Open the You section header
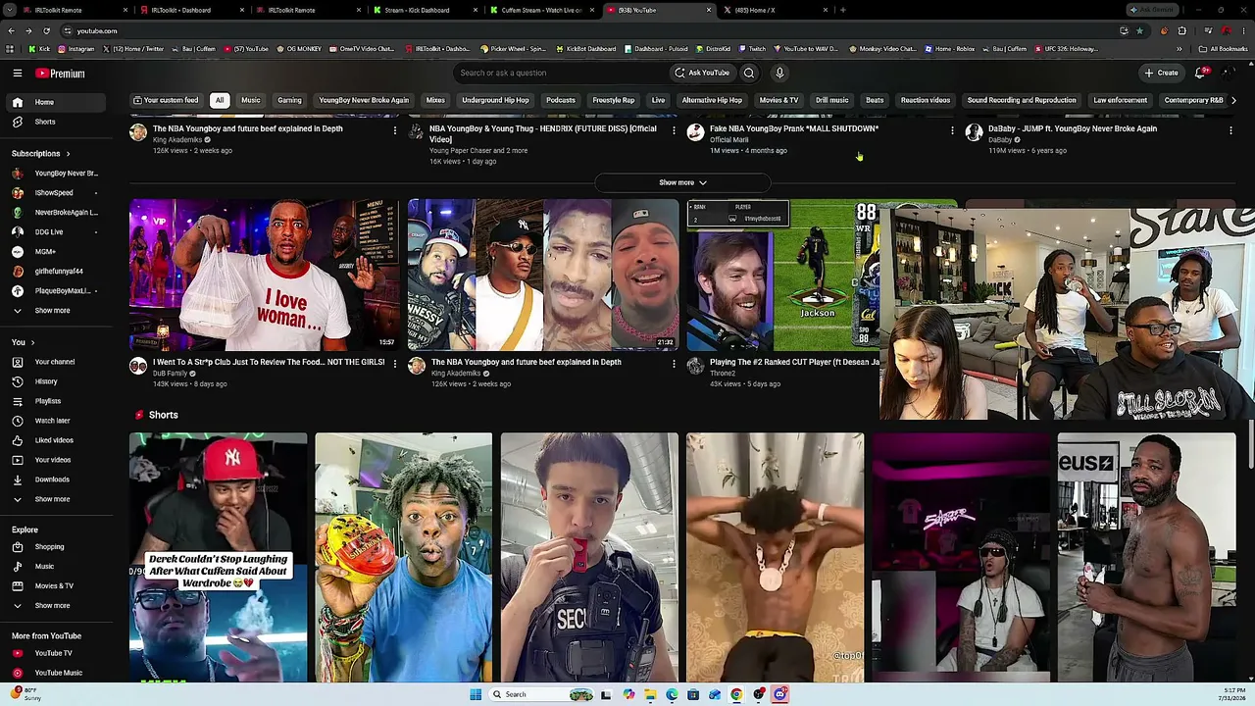The height and width of the screenshot is (706, 1255). tap(24, 342)
